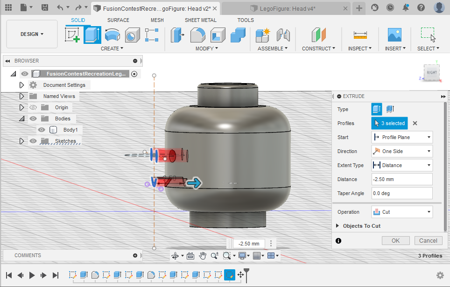Select the Hole tool

pyautogui.click(x=132, y=35)
